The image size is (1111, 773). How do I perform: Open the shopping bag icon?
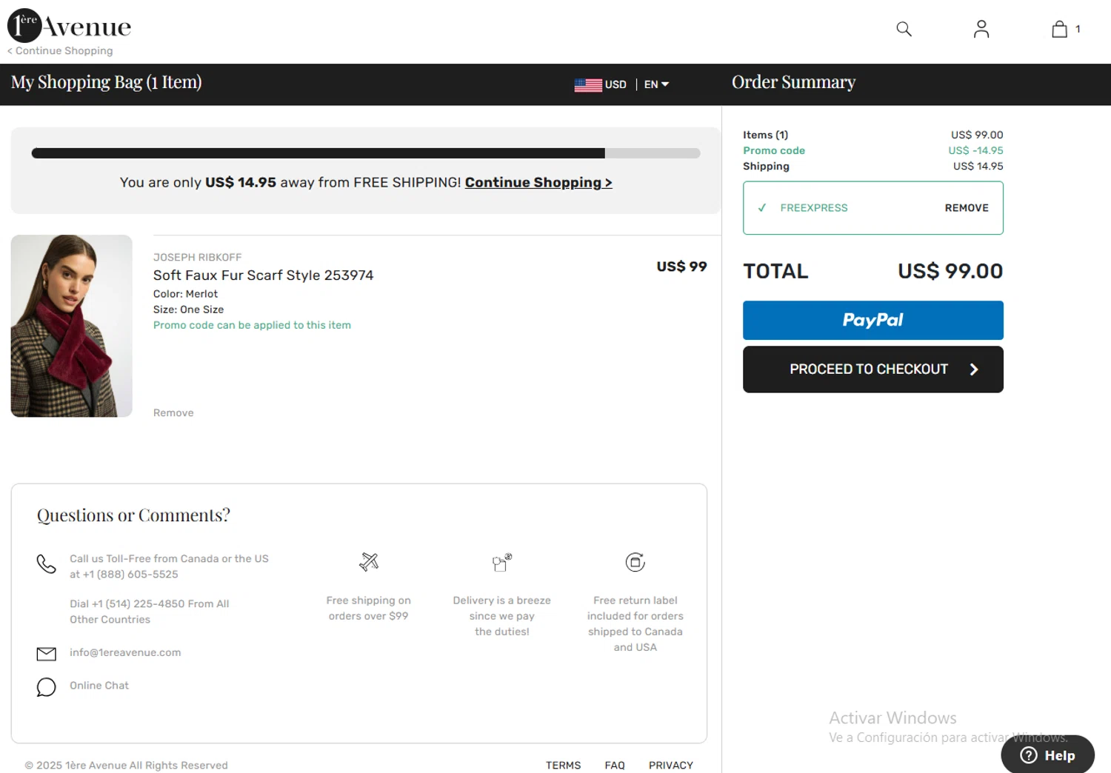click(1059, 29)
